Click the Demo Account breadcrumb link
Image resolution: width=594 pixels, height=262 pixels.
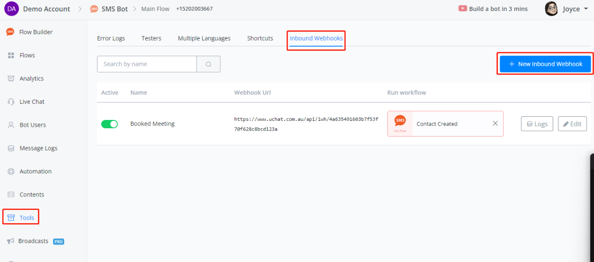click(46, 9)
